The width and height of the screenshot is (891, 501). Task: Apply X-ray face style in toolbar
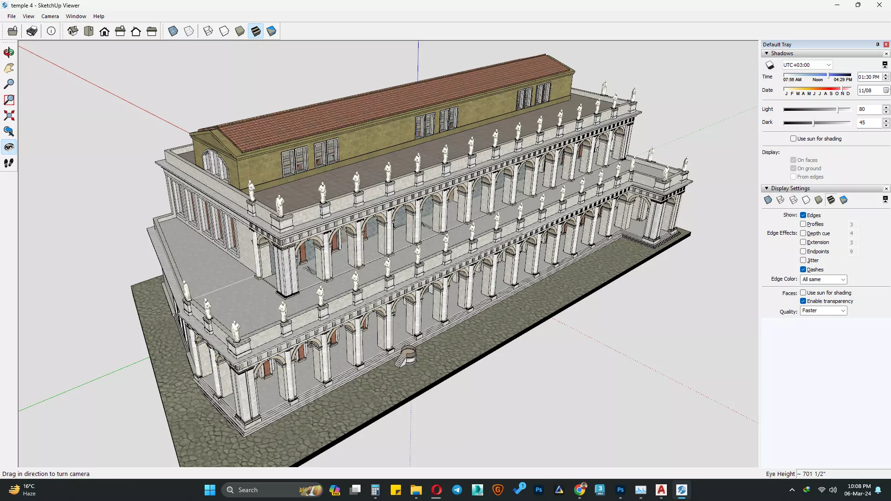tap(173, 31)
